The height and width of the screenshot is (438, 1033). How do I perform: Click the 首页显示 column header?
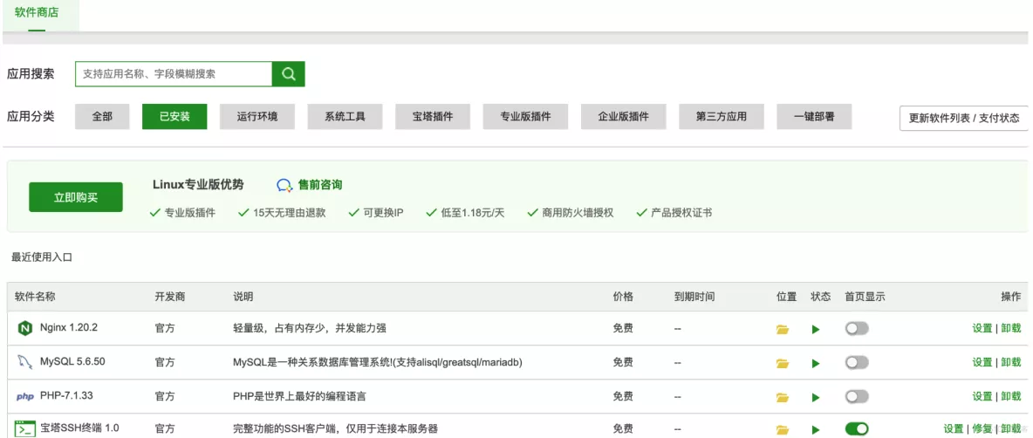coord(865,297)
